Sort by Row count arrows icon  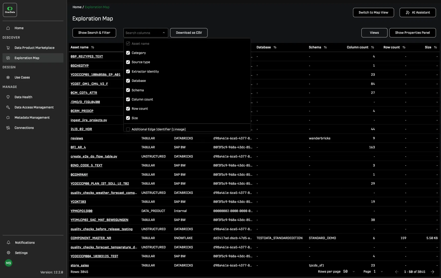pos(404,47)
